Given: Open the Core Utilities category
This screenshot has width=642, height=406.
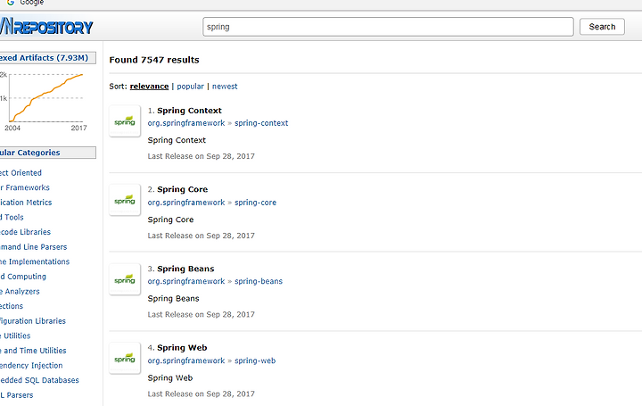Looking at the screenshot, I should (x=15, y=336).
